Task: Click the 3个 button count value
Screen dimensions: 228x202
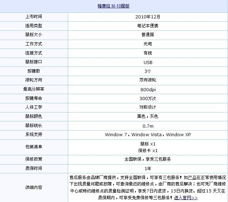Action: point(148,71)
